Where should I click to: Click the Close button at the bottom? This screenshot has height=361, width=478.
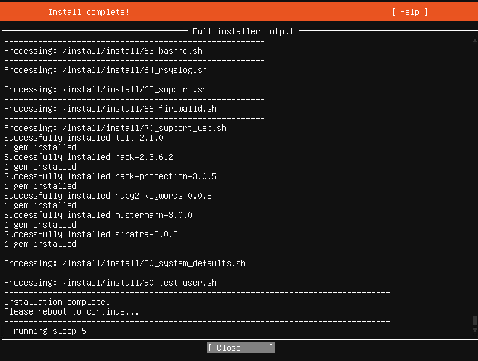tap(240, 348)
